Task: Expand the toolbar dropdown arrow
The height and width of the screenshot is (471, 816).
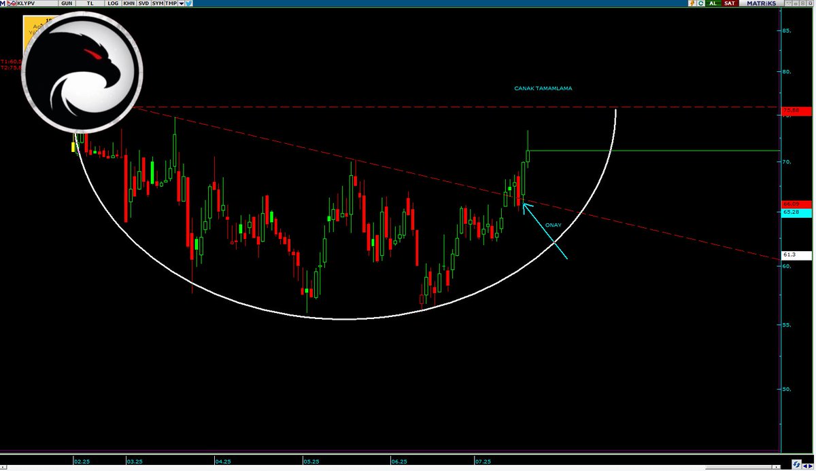Action: tap(182, 3)
